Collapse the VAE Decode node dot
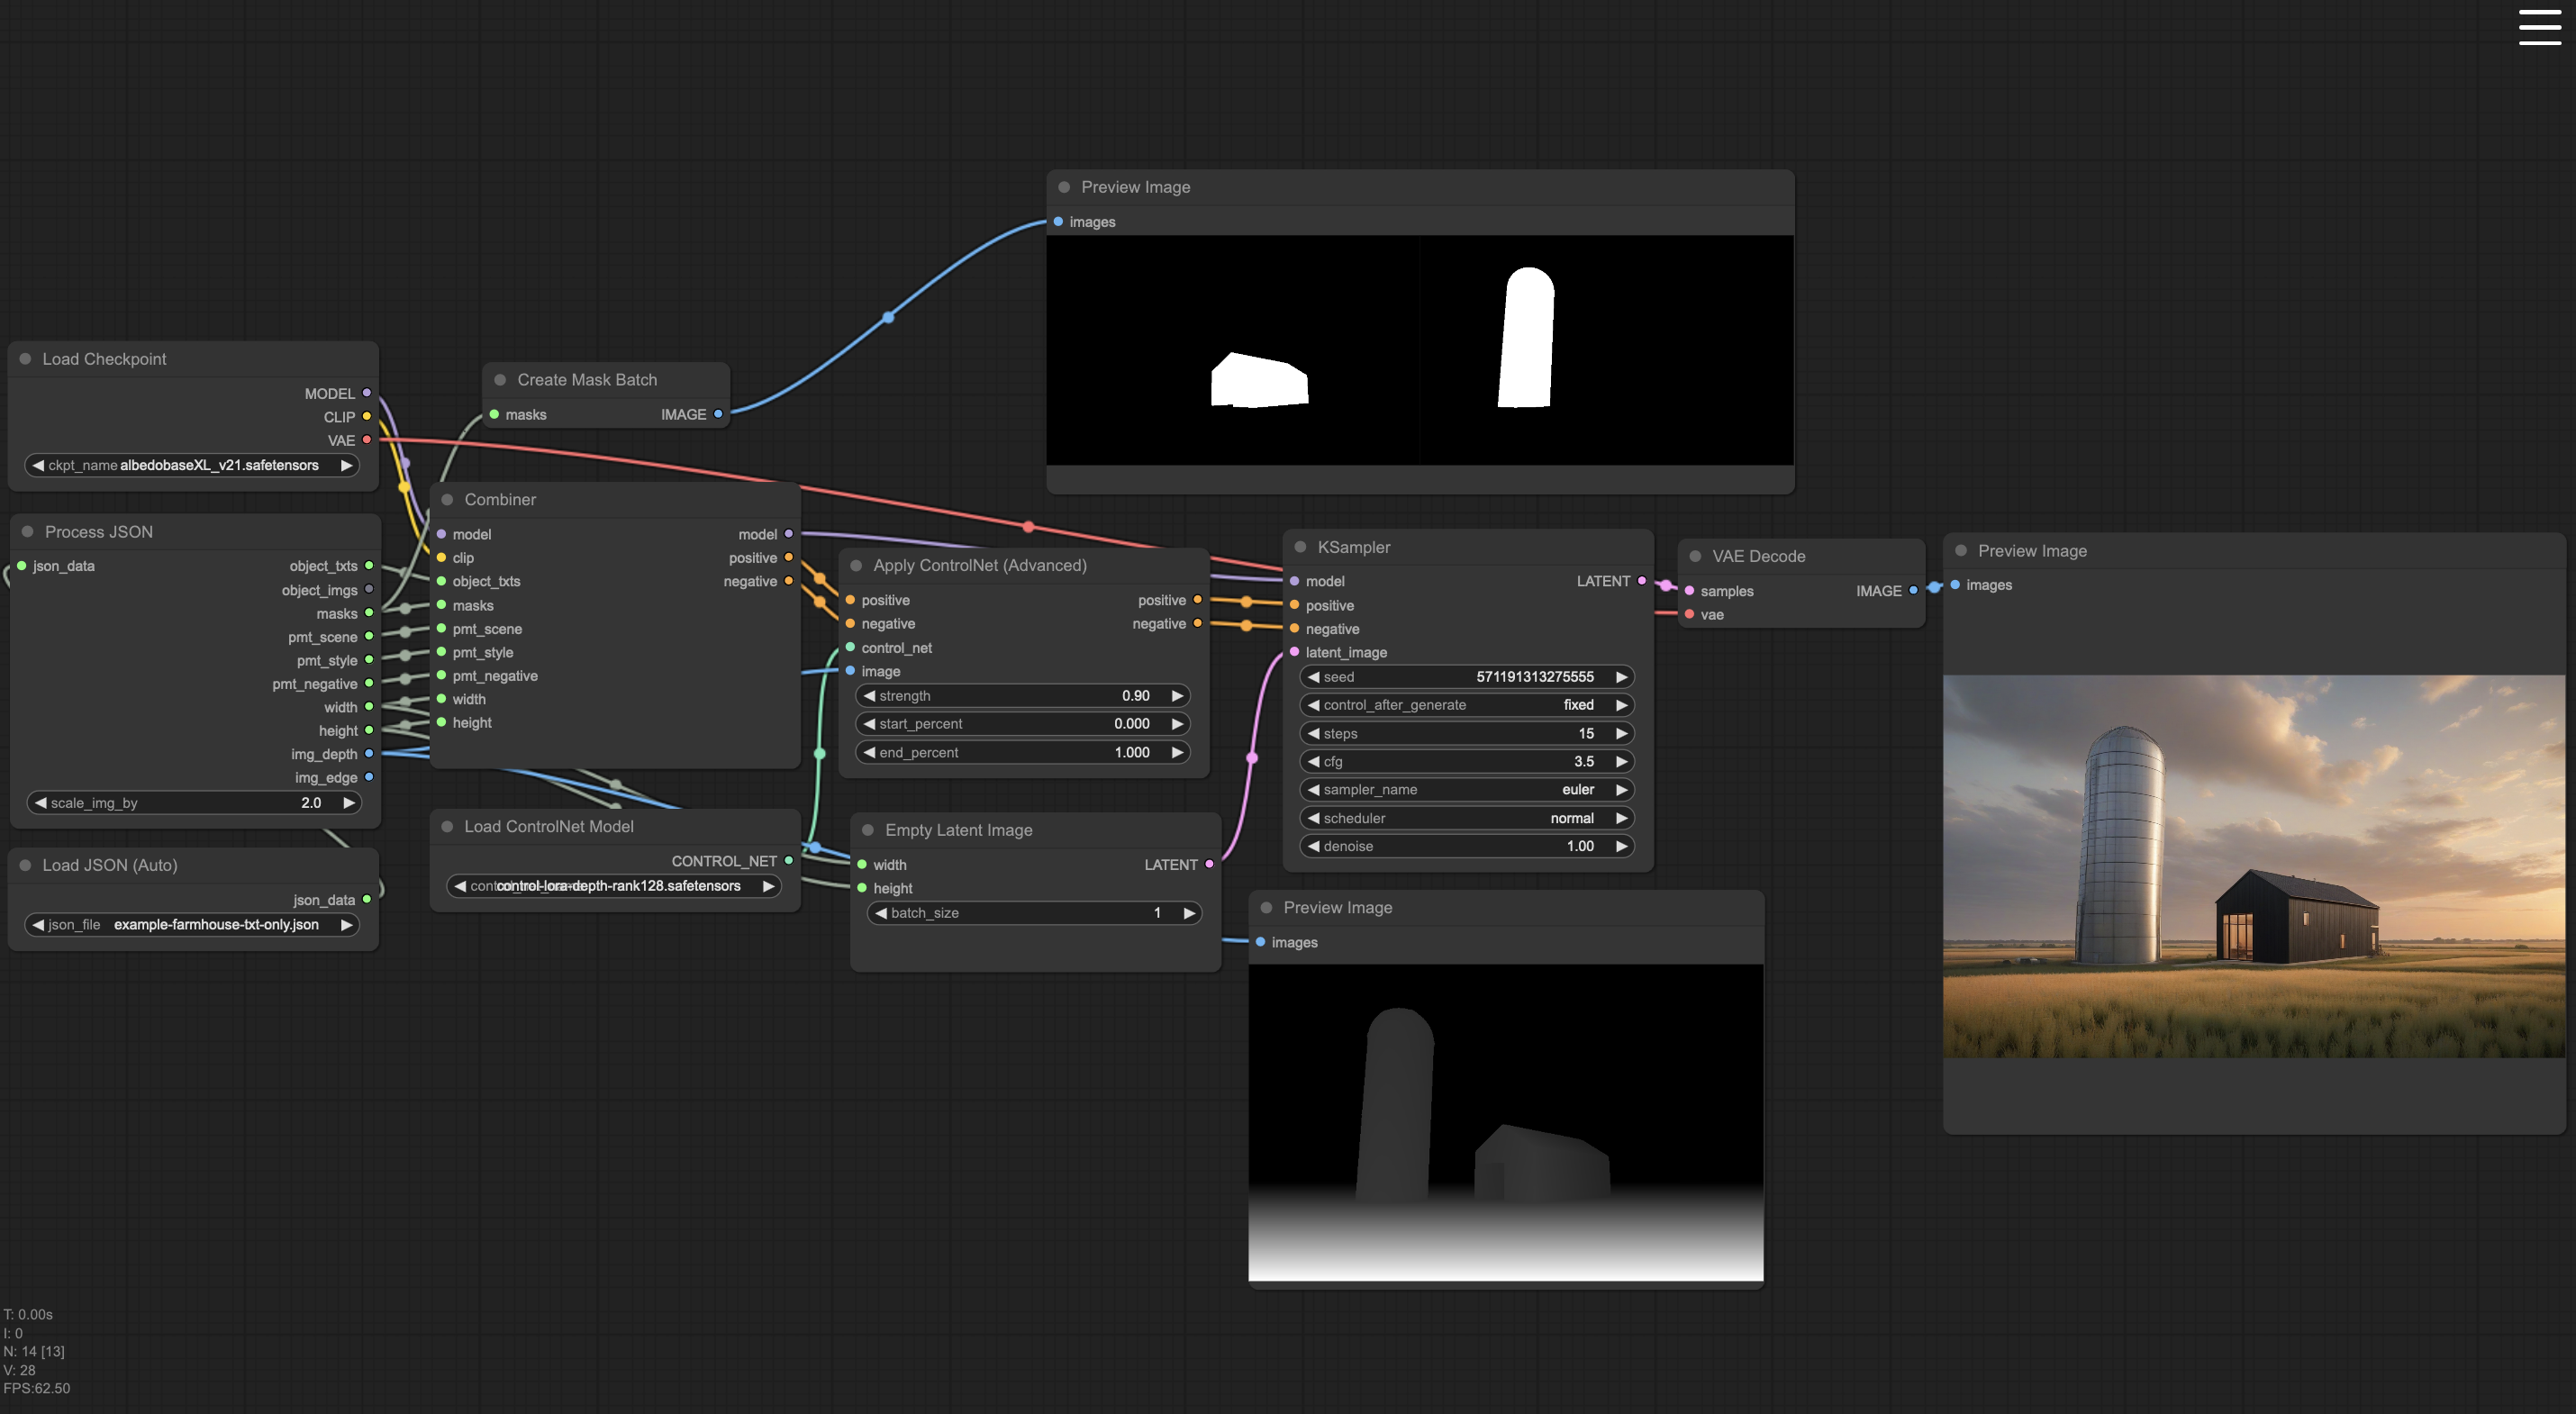Image resolution: width=2576 pixels, height=1414 pixels. pyautogui.click(x=1695, y=556)
